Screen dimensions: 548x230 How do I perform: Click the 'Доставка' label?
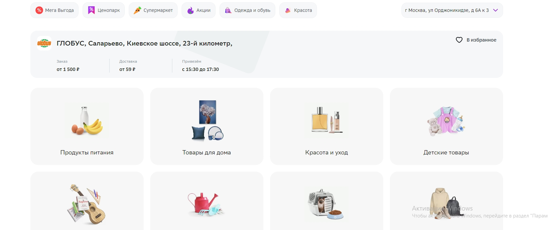128,61
